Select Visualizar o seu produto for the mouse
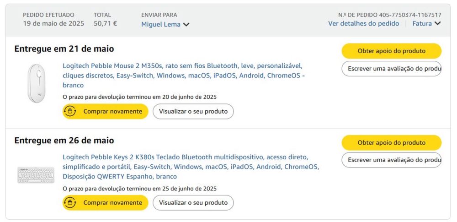The width and height of the screenshot is (457, 222). tap(193, 111)
